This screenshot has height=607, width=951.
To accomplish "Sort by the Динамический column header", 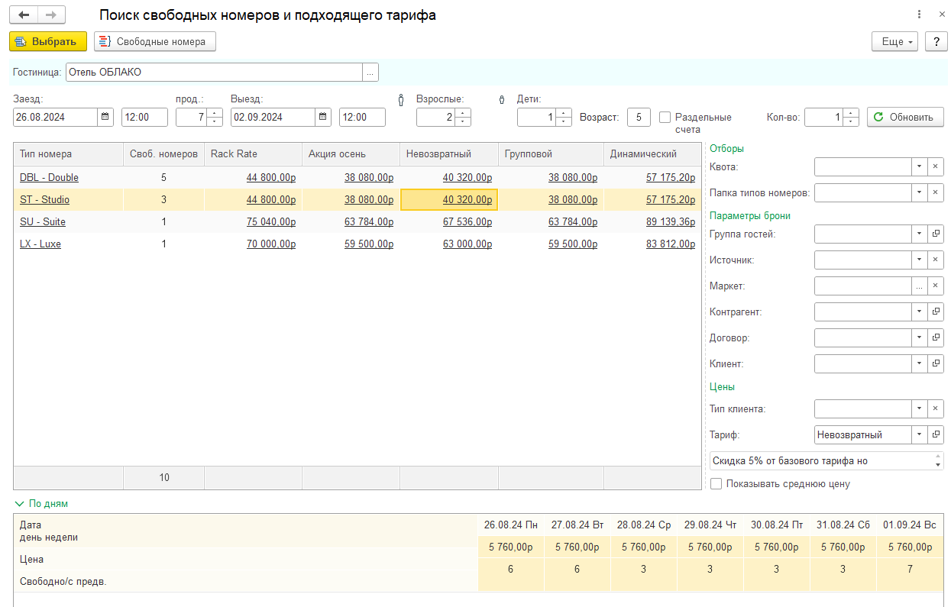I will pyautogui.click(x=643, y=154).
